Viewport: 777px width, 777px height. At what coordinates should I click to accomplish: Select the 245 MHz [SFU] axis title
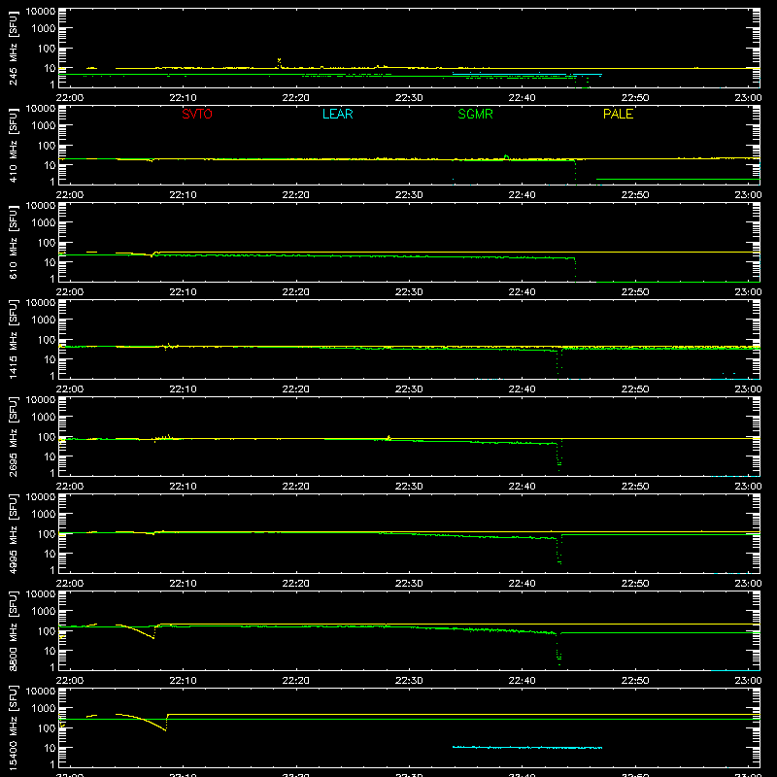14,48
